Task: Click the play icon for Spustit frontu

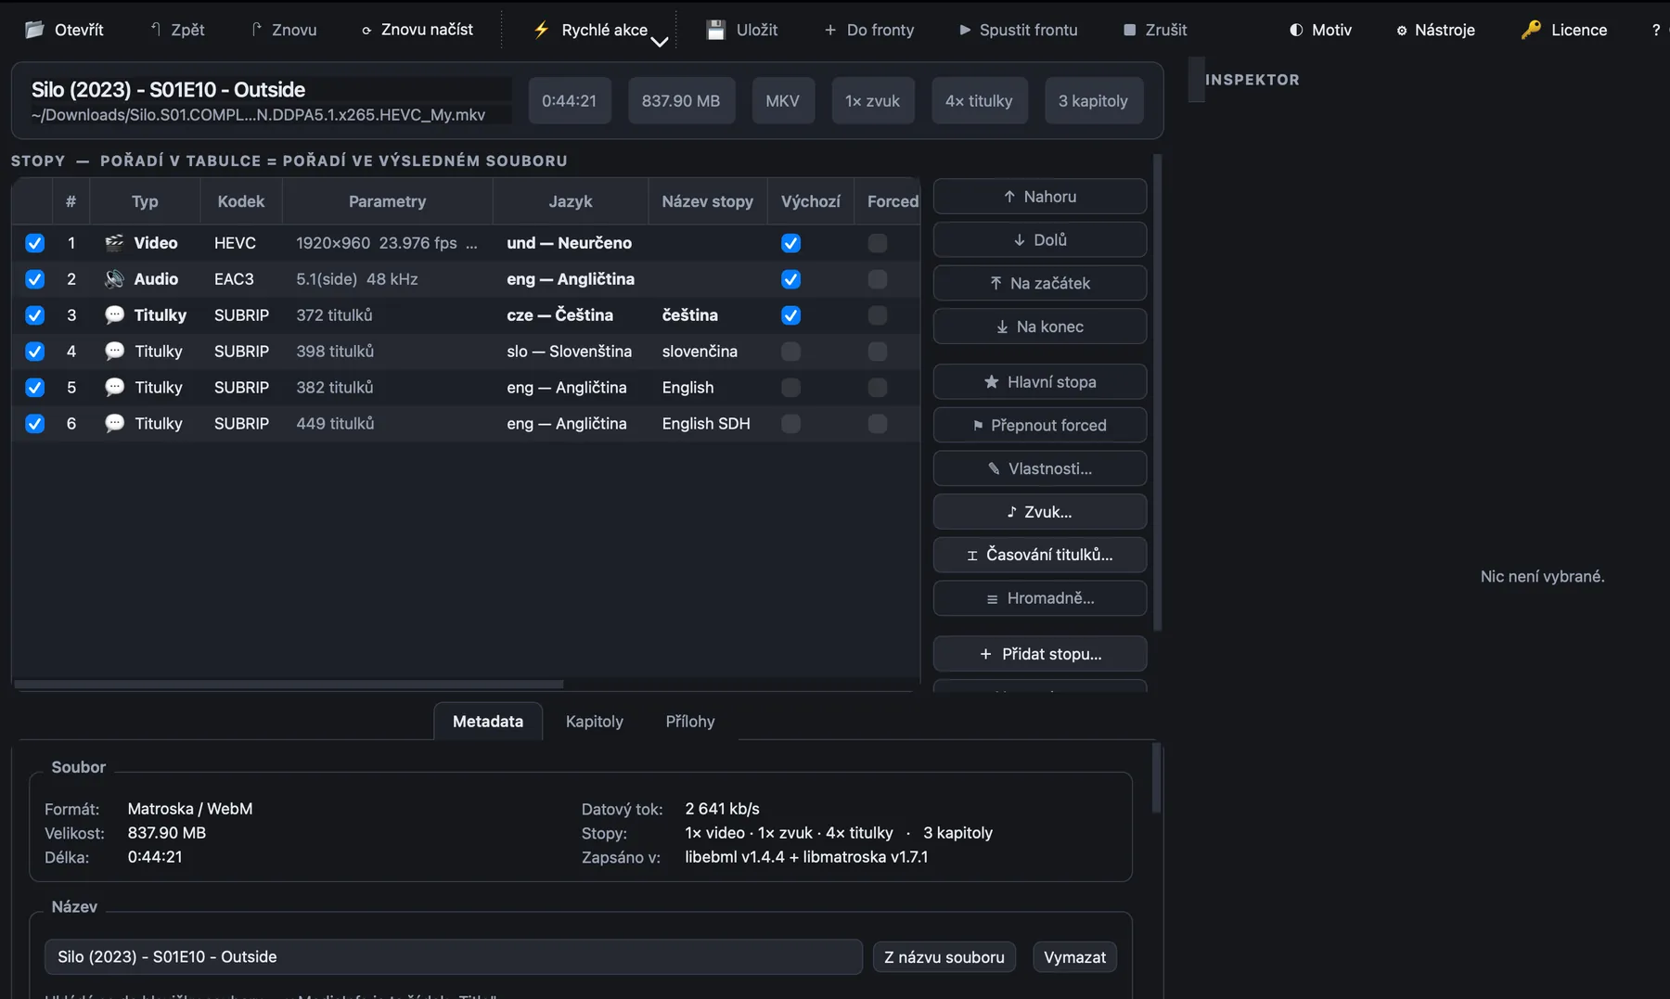Action: pyautogui.click(x=965, y=30)
